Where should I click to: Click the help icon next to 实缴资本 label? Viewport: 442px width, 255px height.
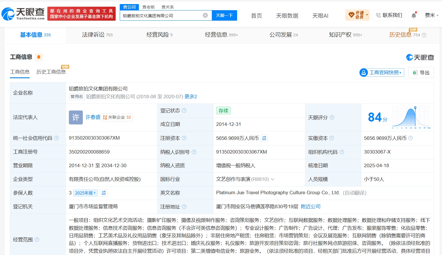[332, 138]
